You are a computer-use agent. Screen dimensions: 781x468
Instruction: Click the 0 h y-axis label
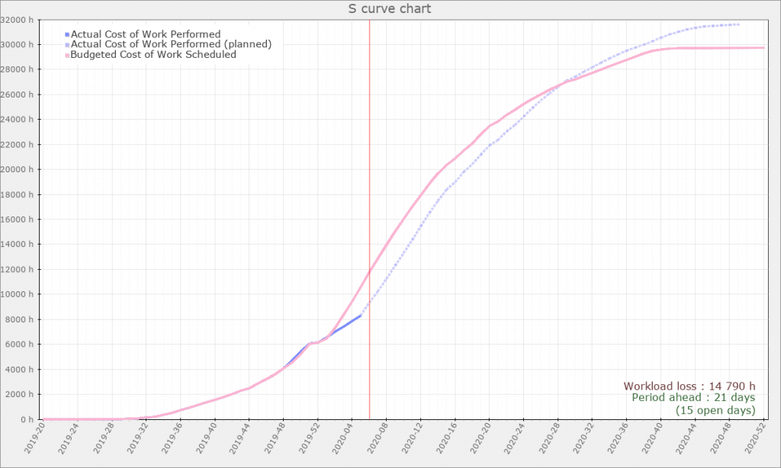pos(27,419)
